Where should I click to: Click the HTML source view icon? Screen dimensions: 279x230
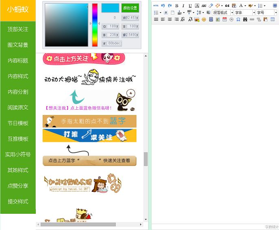[156, 6]
